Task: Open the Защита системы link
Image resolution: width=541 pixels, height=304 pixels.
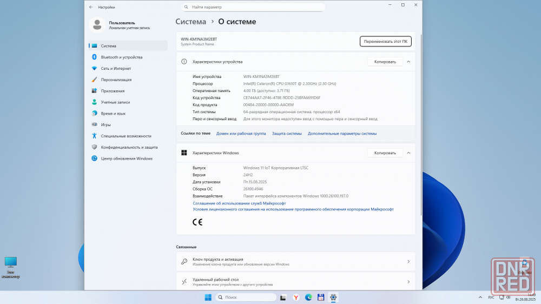Action: click(287, 134)
